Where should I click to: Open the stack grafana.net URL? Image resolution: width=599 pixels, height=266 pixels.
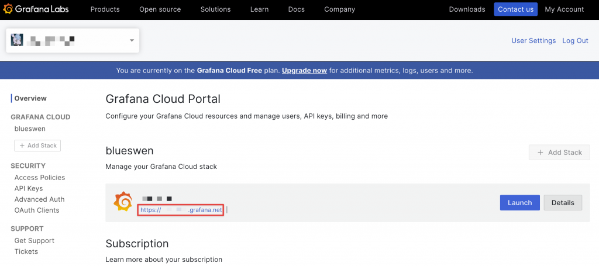tap(181, 210)
